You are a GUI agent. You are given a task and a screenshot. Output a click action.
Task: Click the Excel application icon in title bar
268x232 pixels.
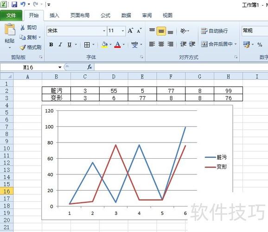4,4
